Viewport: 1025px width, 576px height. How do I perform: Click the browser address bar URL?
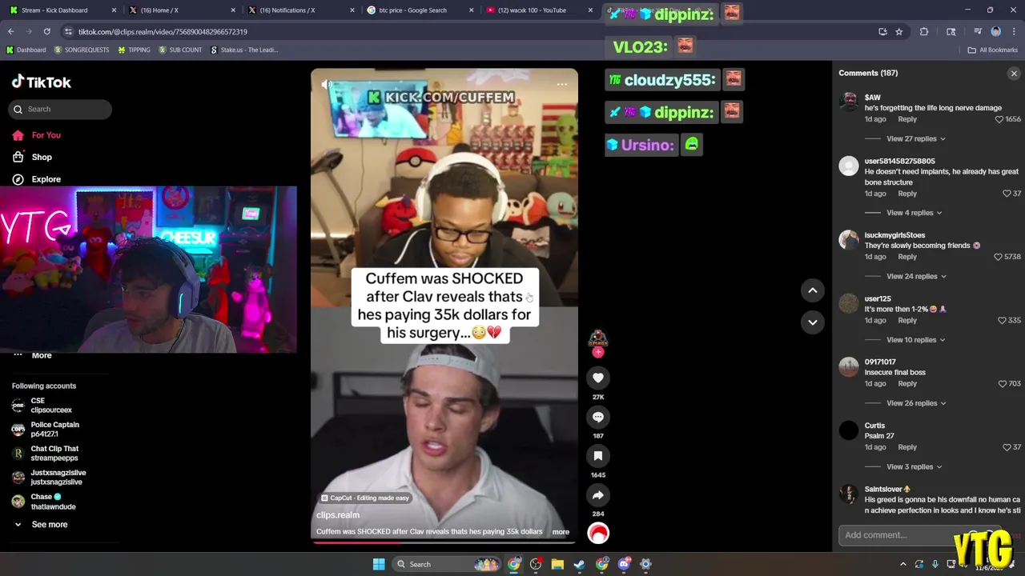[x=163, y=32]
